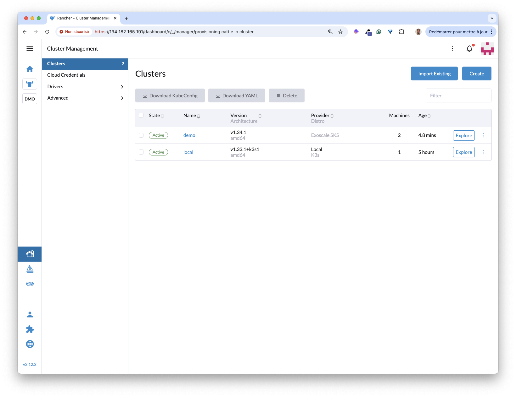Open the demo cluster link
The image size is (516, 397).
(189, 135)
